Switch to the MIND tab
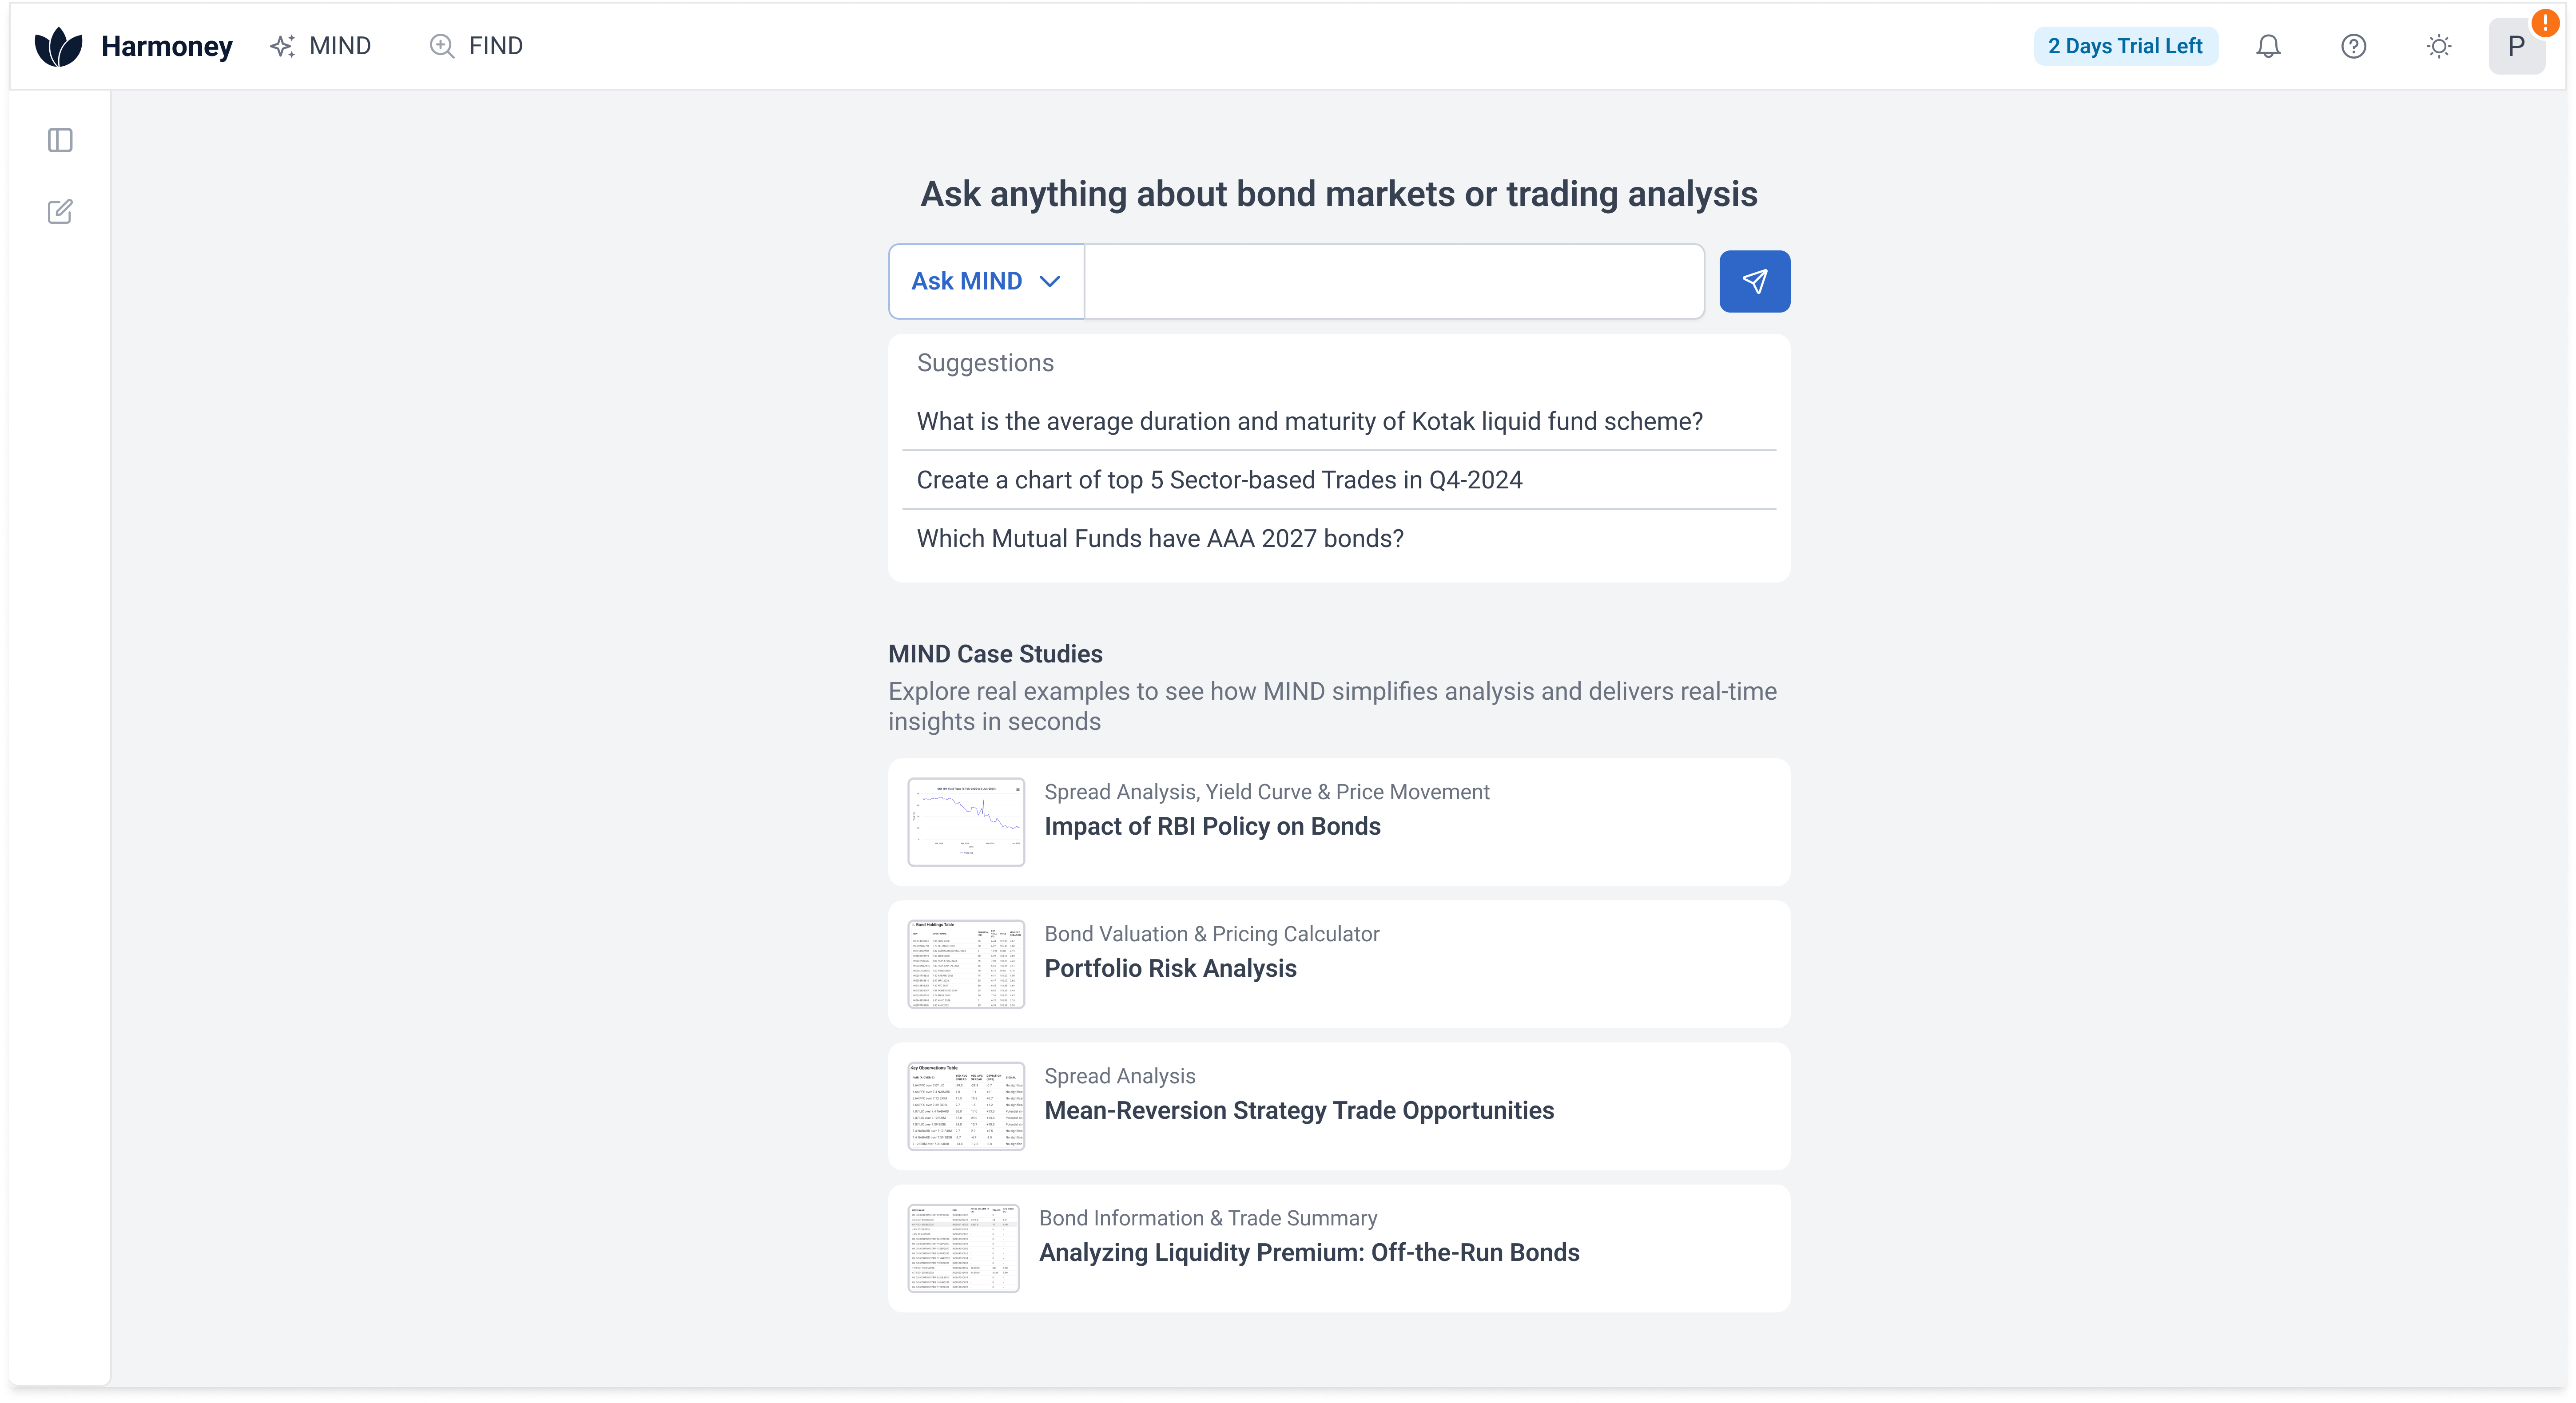2576x1403 pixels. (321, 46)
